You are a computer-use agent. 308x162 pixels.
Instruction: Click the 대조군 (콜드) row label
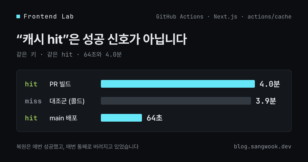(67, 101)
